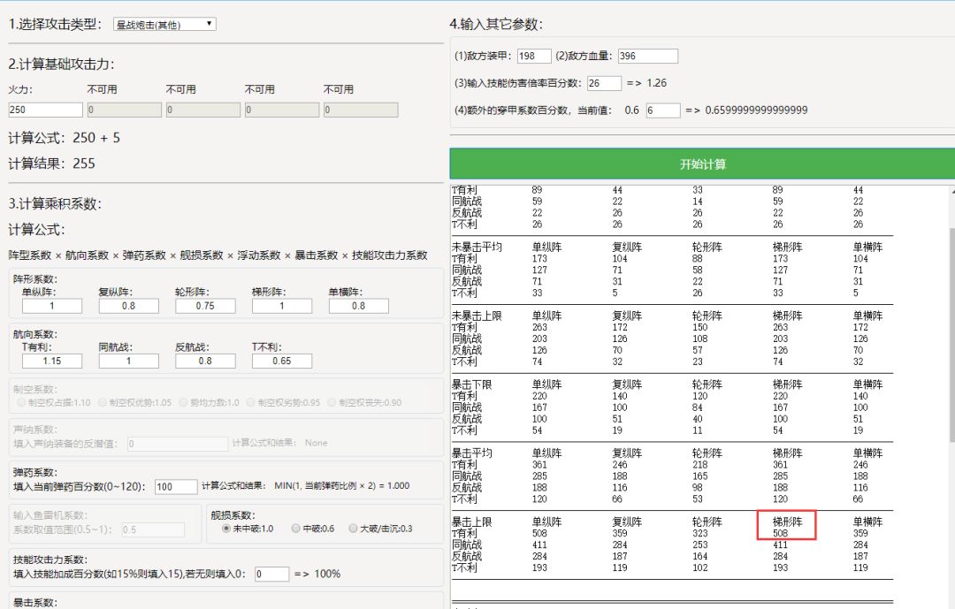Edit the 弹药百分数 ammo field showing 100

[x=176, y=487]
